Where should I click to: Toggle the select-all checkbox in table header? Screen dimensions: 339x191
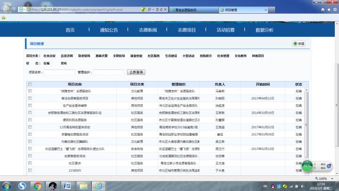[x=30, y=84]
